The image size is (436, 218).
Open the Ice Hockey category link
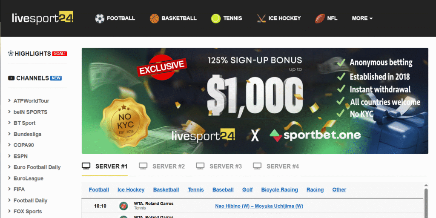tap(131, 189)
